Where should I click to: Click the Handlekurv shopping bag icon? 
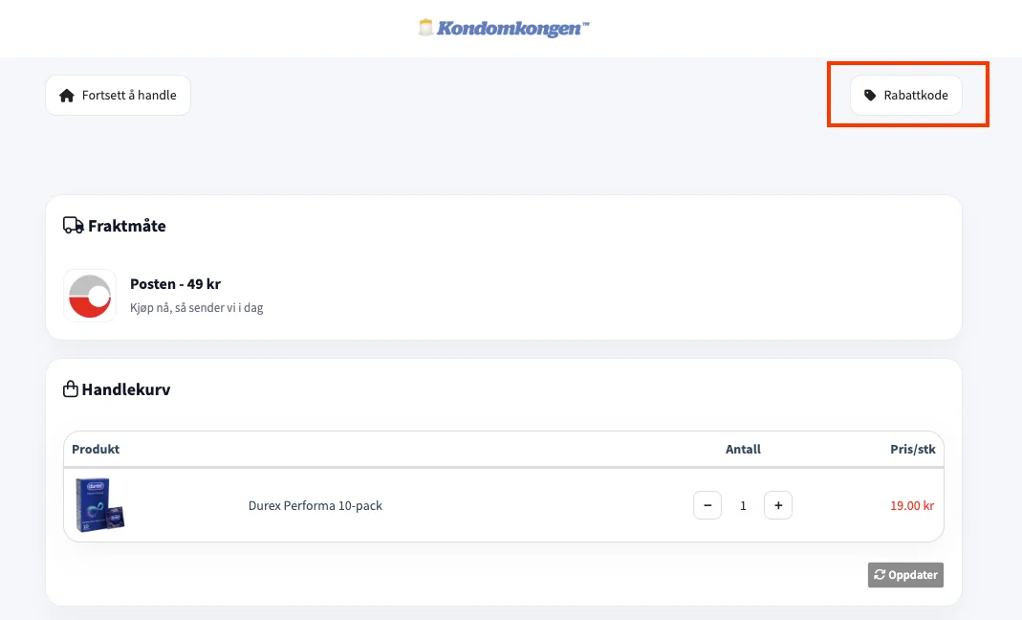pos(71,389)
